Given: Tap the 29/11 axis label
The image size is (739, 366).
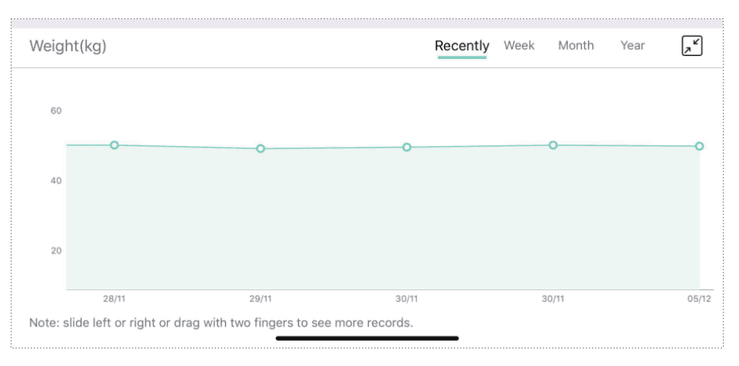Looking at the screenshot, I should pyautogui.click(x=261, y=299).
